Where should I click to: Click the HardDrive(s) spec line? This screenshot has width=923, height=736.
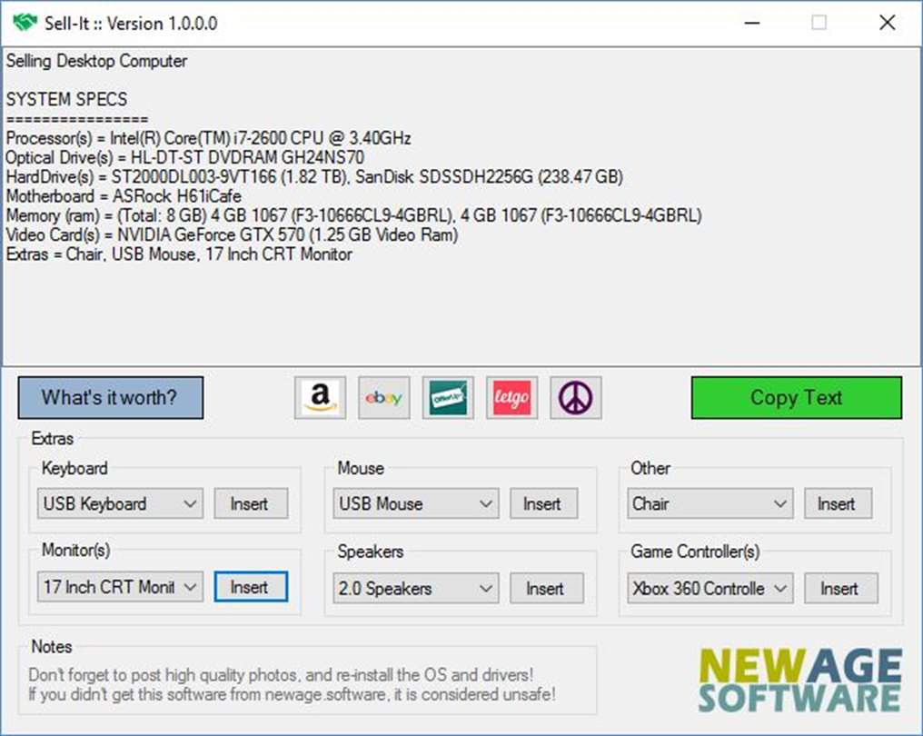314,176
